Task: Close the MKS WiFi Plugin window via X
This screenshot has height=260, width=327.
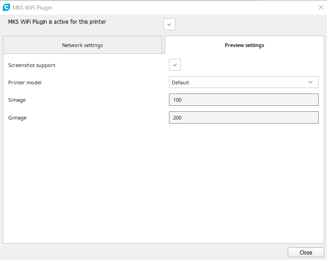Action: click(x=321, y=7)
